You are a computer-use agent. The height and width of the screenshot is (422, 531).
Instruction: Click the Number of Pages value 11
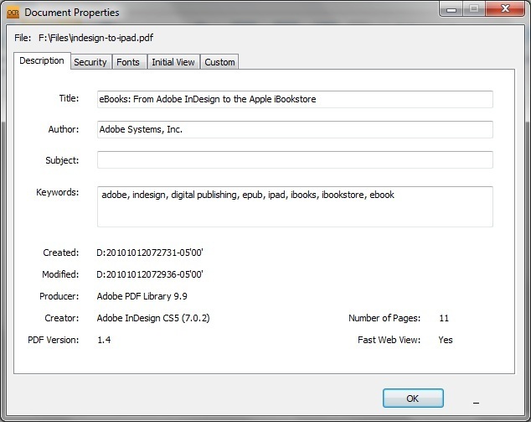444,318
